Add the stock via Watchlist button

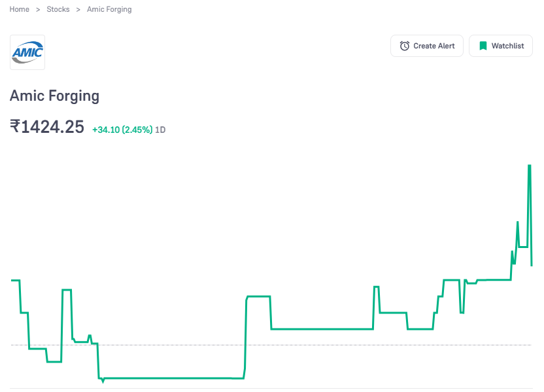coord(501,46)
